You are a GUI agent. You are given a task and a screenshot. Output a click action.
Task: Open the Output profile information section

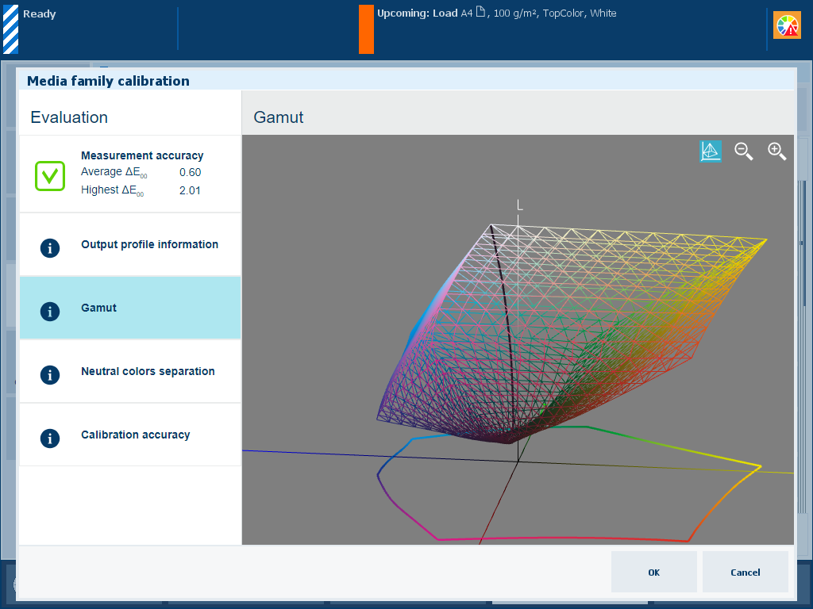point(149,245)
